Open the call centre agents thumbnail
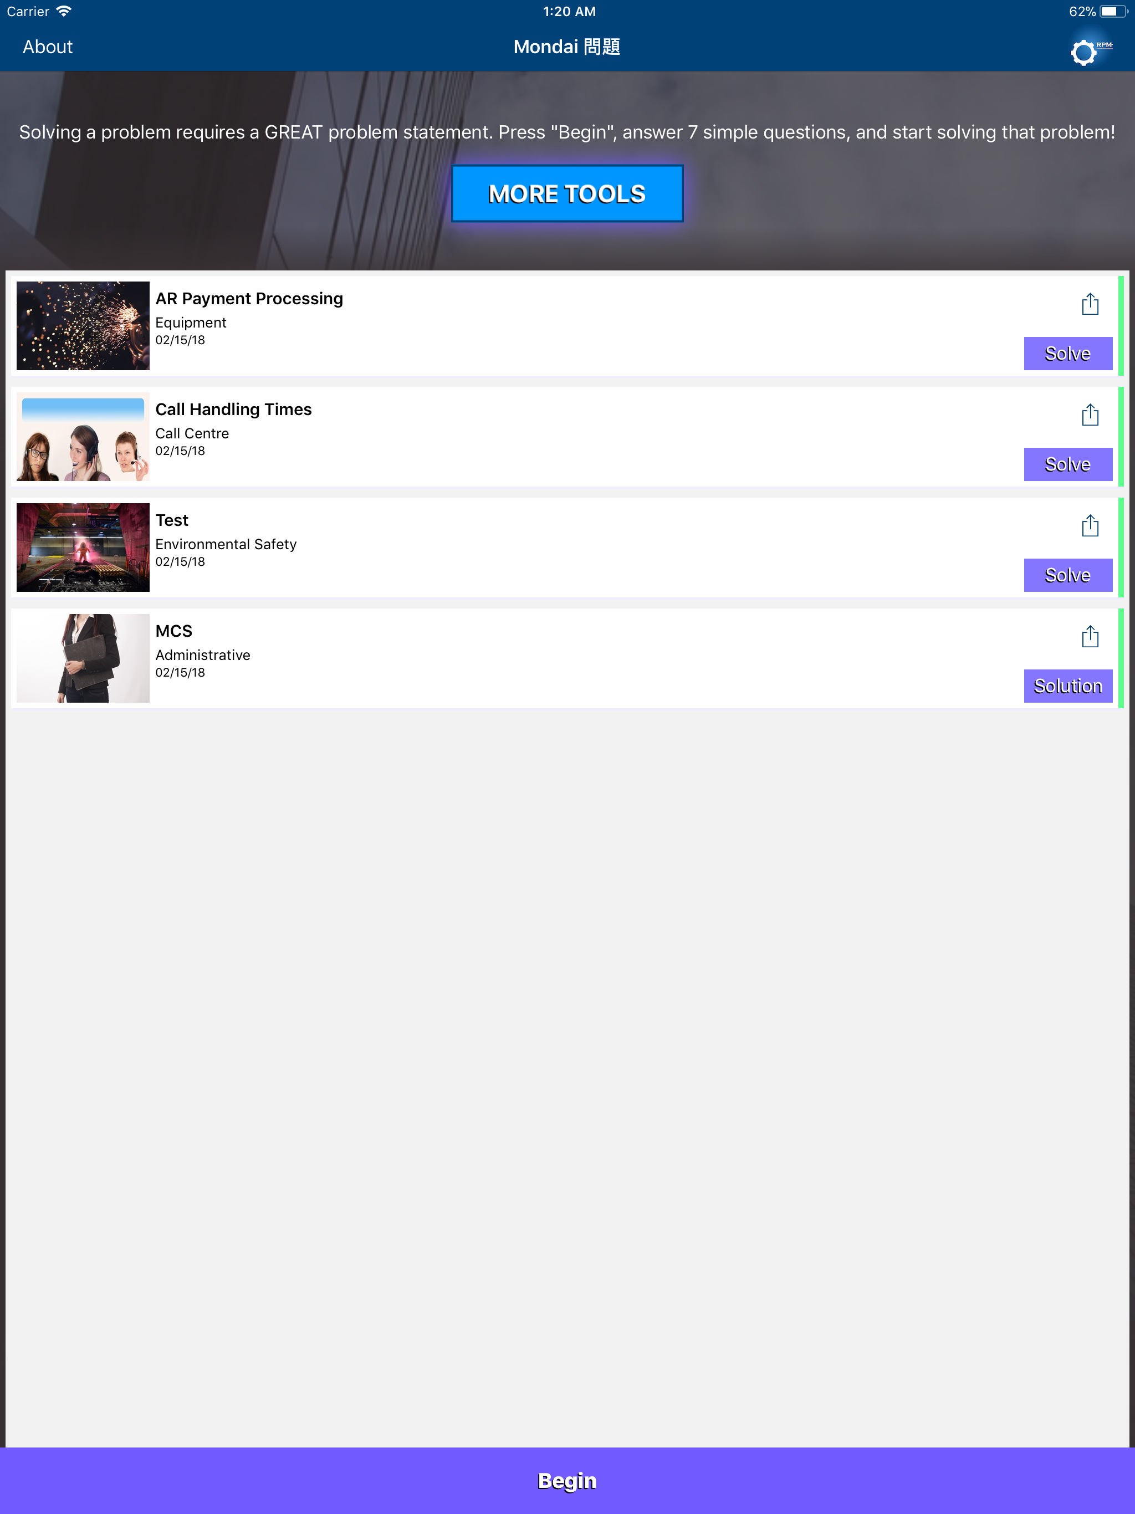The height and width of the screenshot is (1514, 1135). 83,437
